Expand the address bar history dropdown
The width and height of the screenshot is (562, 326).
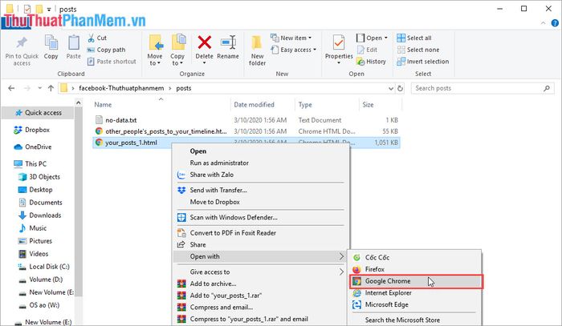[391, 88]
